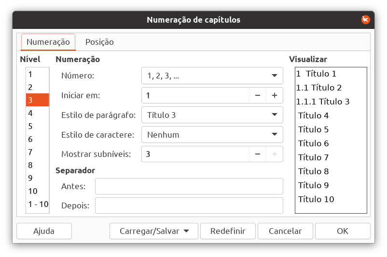Select level 6 in Nível list
This screenshot has height=257, width=387.
(38, 139)
